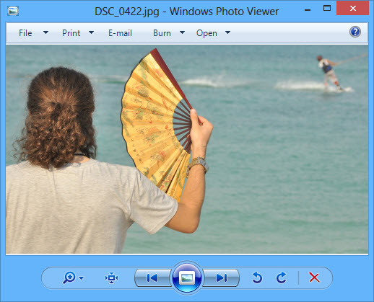The height and width of the screenshot is (302, 374).
Task: Click the Open toolbar button
Action: click(x=206, y=33)
